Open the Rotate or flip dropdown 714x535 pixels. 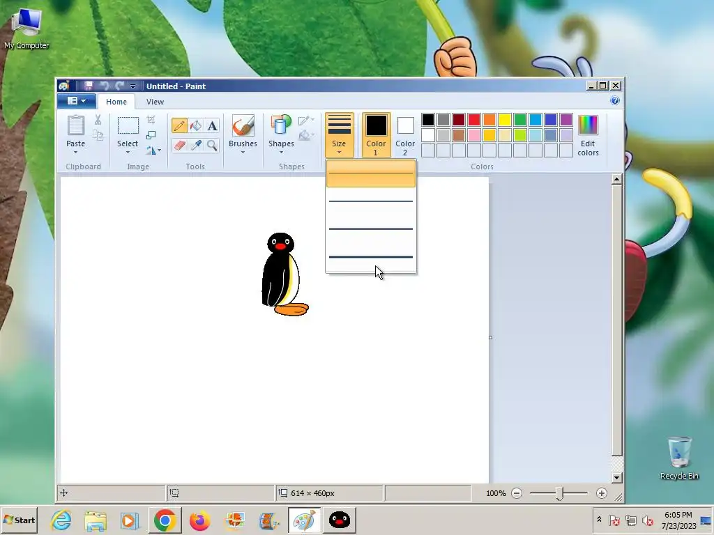(x=153, y=150)
